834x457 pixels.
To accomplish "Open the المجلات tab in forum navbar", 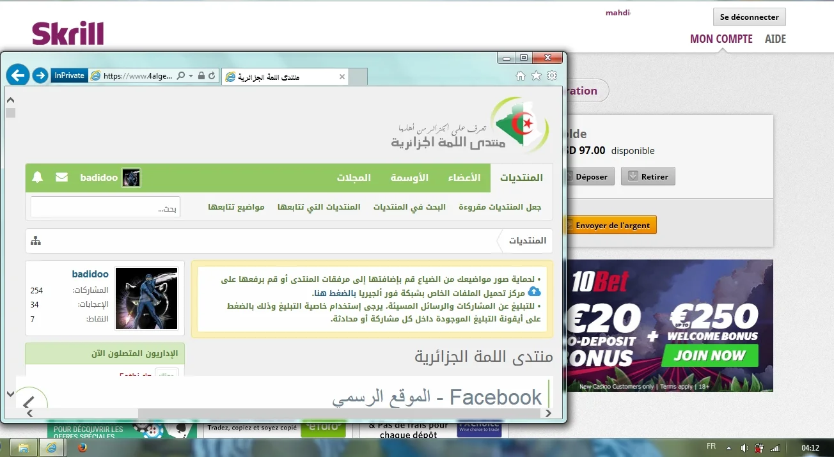I will click(354, 178).
